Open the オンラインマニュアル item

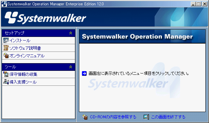pyautogui.click(x=38, y=56)
